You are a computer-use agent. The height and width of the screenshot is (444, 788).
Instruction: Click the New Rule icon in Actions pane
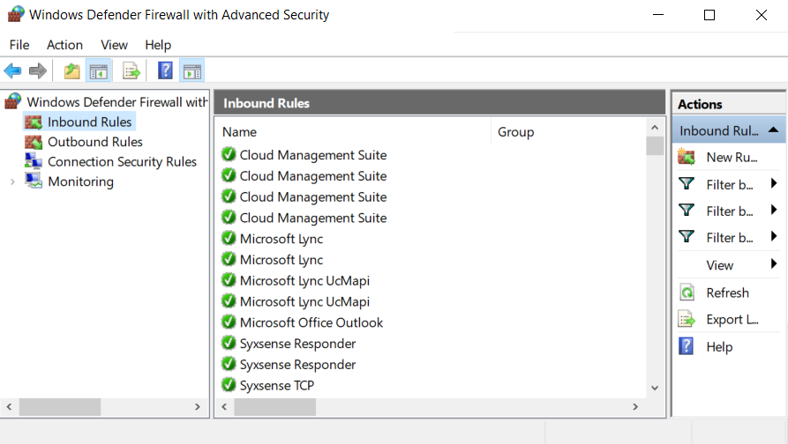click(687, 157)
